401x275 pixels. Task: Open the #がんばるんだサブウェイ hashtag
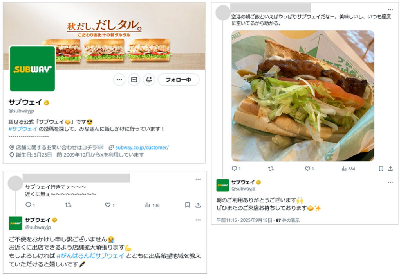90,255
